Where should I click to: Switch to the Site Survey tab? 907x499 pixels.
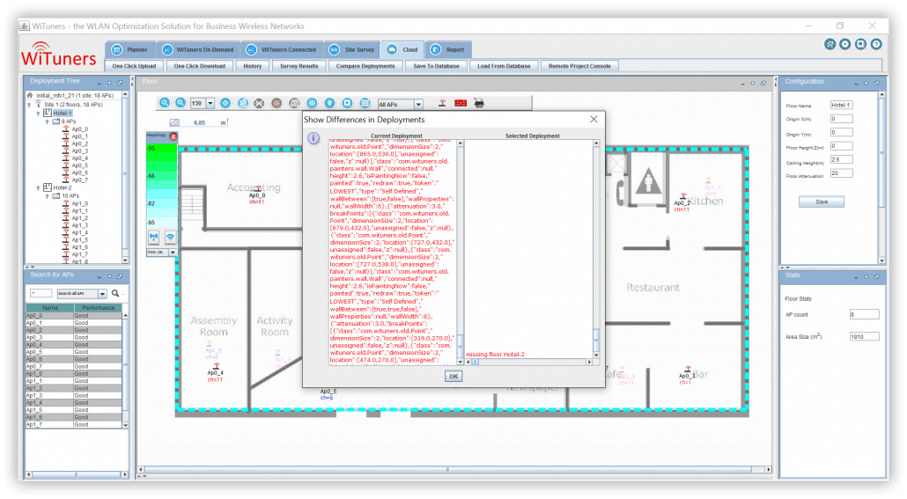(351, 50)
